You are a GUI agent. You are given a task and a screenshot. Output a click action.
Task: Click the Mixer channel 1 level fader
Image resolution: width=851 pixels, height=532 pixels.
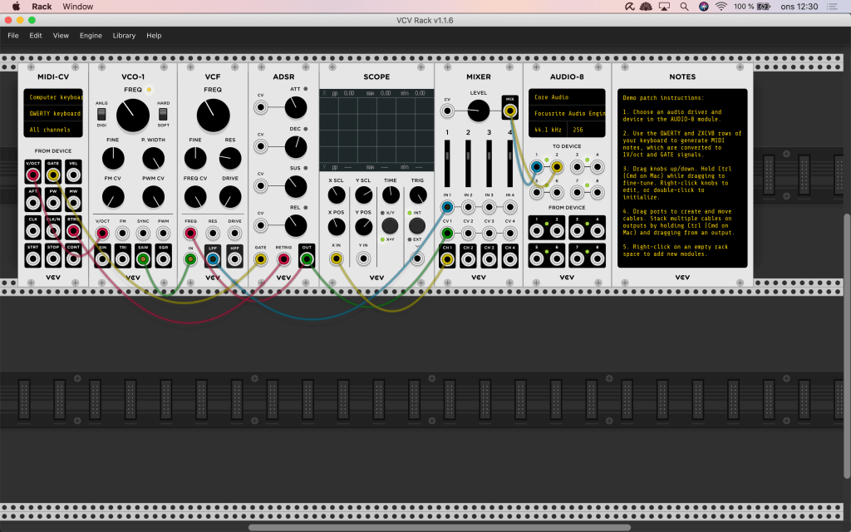pos(447,162)
